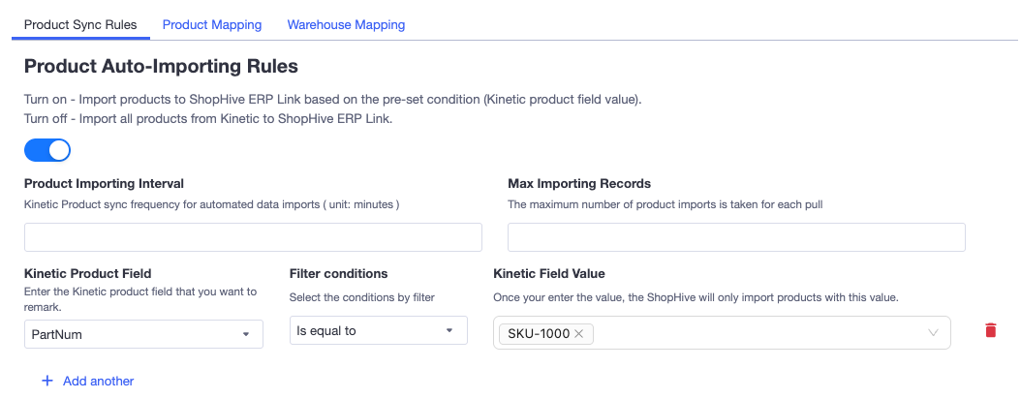The image size is (1021, 399).
Task: Click into the Max Importing Records field
Action: pos(736,237)
